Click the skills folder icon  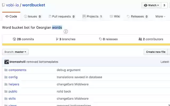tap(6, 99)
